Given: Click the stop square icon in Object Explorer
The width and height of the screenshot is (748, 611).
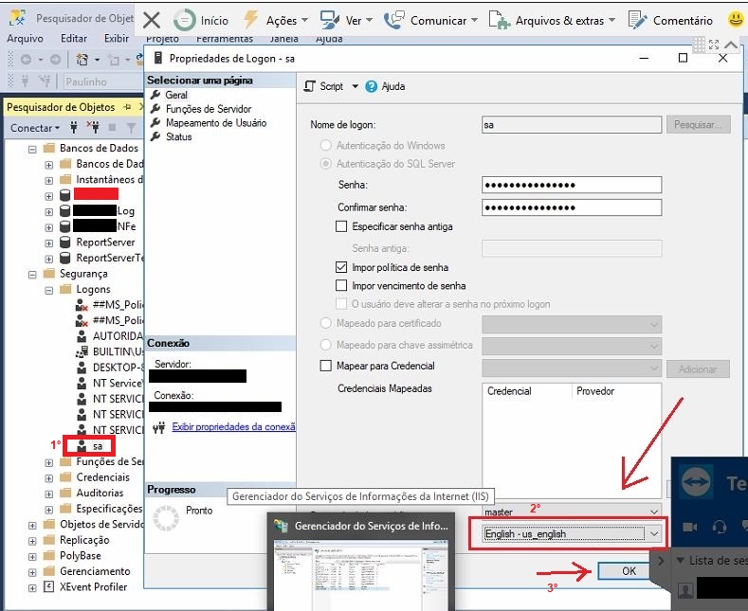Looking at the screenshot, I should 112,127.
